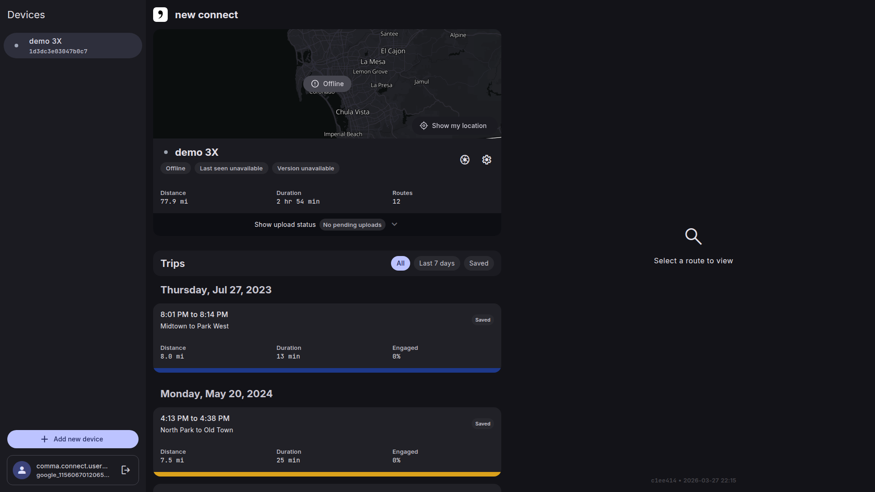
Task: Select demo 3X device in sidebar
Action: click(73, 46)
